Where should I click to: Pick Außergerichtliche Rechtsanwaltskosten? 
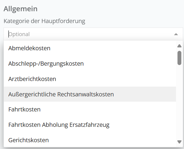point(61,94)
